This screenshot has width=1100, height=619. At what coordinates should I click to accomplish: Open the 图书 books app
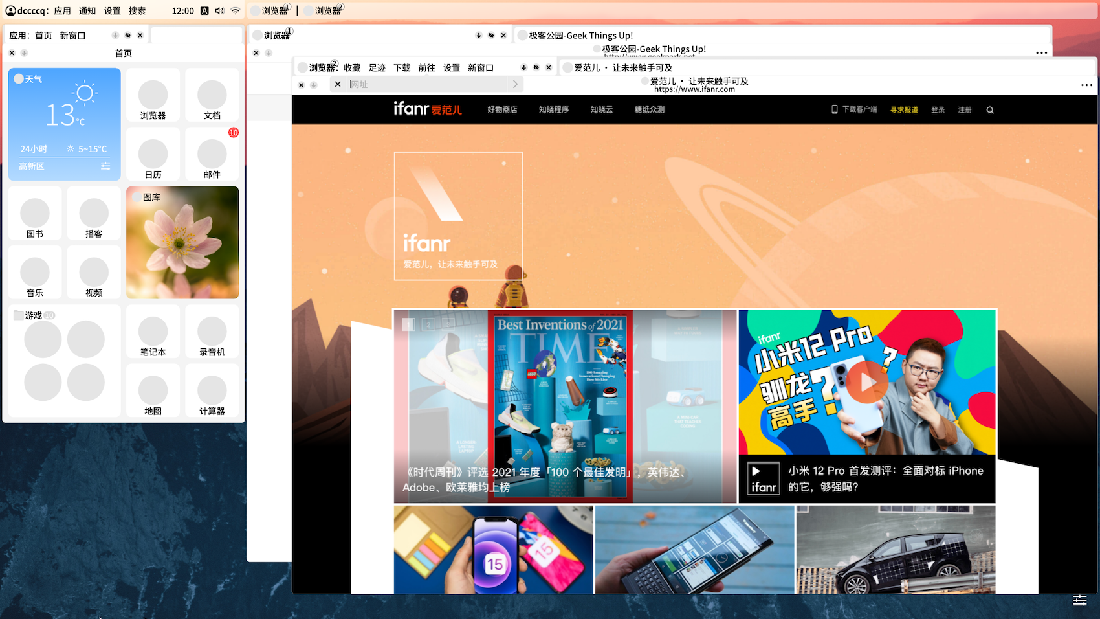(35, 213)
